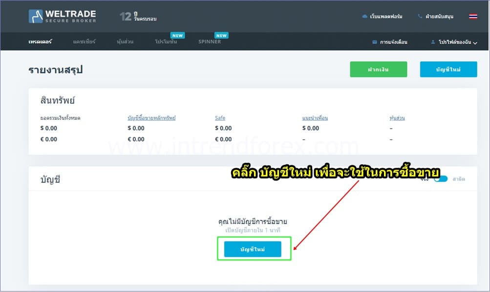Click the NEW badge above SPINNER

pyautogui.click(x=221, y=35)
